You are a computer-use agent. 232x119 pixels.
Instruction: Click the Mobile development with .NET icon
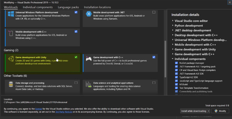click(89, 15)
